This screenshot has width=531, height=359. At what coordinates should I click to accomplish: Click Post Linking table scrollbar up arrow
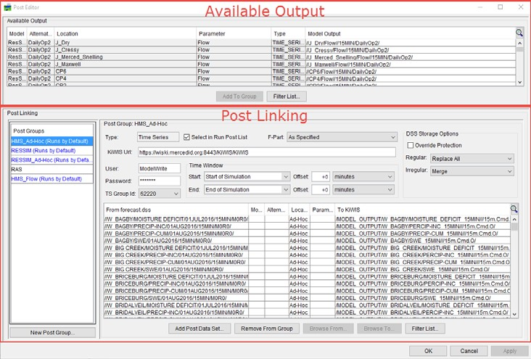(514, 220)
